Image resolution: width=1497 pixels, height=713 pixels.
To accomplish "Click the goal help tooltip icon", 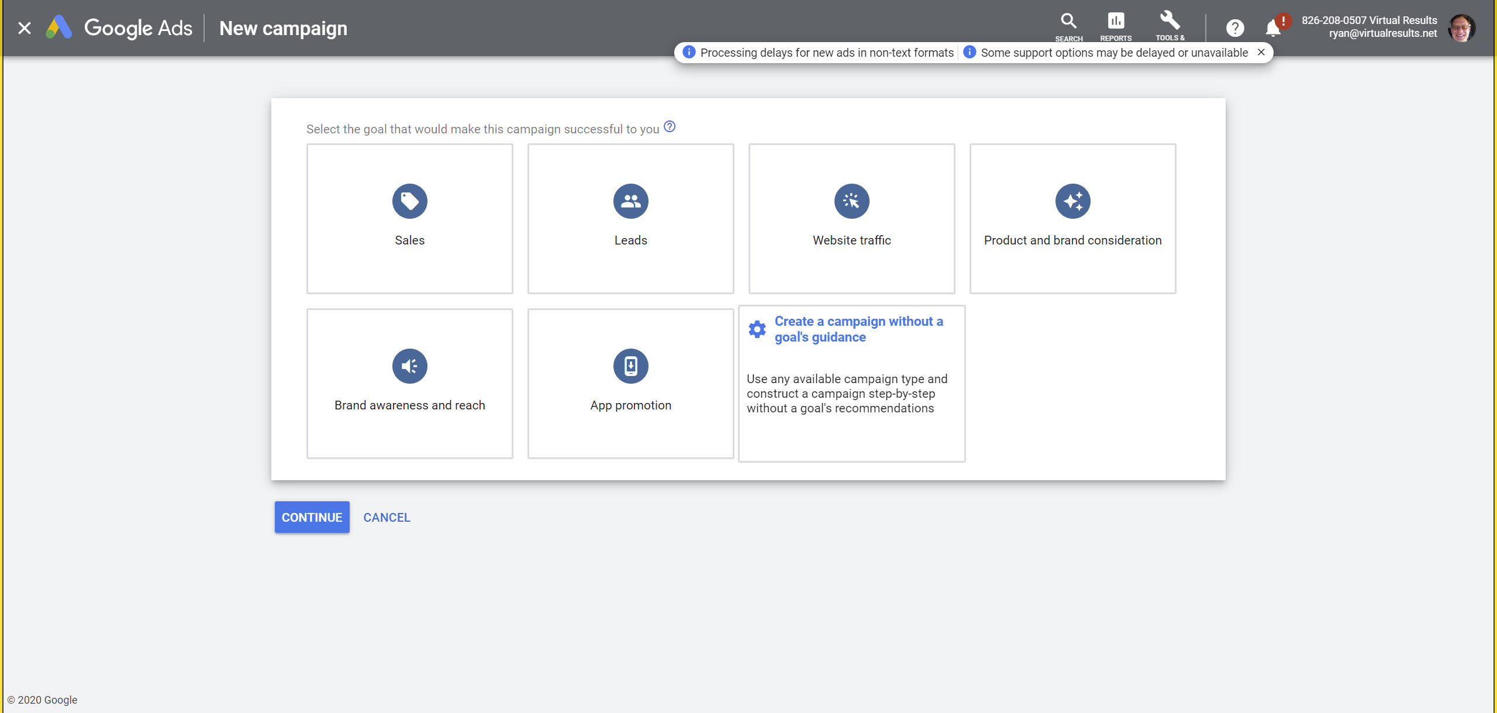I will tap(670, 126).
